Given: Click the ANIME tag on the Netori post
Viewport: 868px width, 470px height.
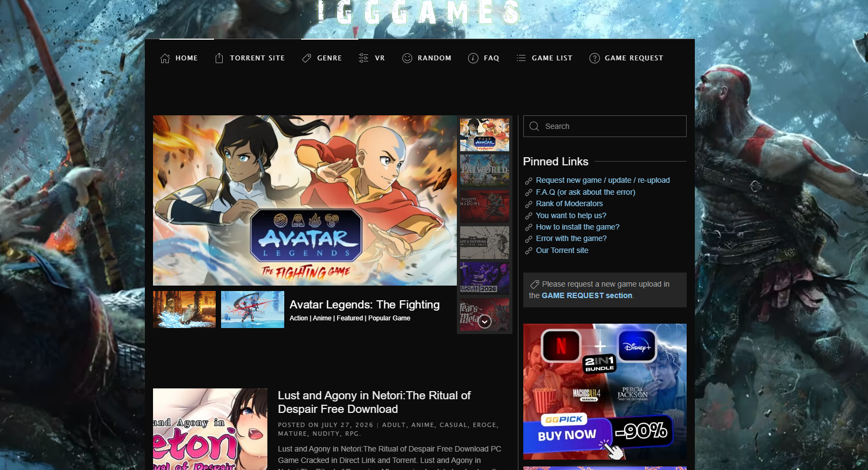Looking at the screenshot, I should coord(423,425).
